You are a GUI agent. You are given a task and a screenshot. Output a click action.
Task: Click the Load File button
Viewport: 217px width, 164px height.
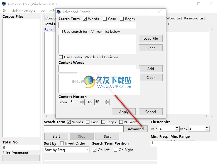(151, 39)
